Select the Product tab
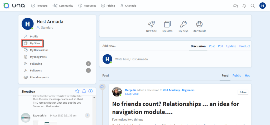 tap(244, 46)
